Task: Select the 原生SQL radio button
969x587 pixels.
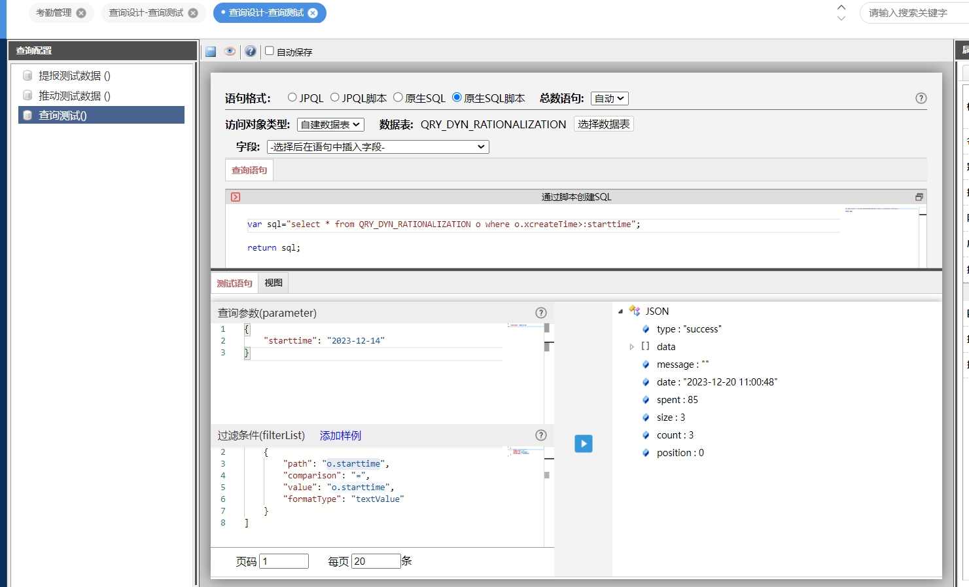Action: tap(398, 98)
